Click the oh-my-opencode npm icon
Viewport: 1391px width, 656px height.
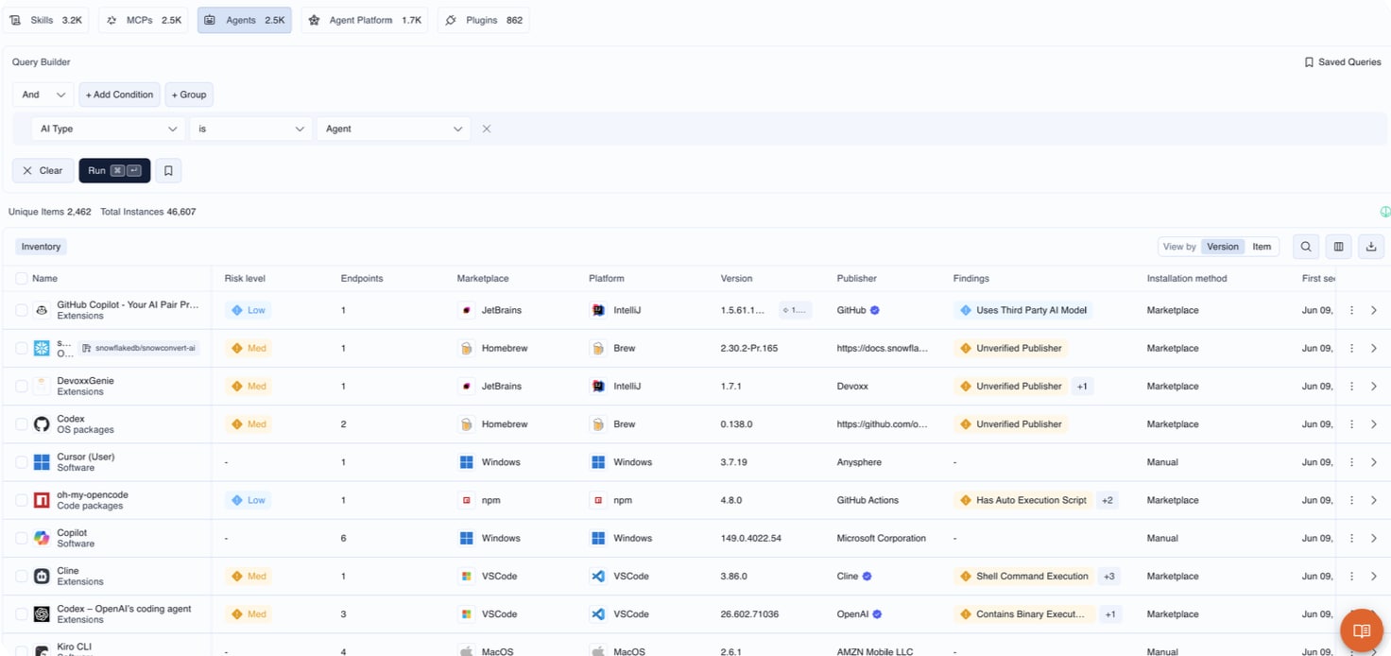coord(42,500)
